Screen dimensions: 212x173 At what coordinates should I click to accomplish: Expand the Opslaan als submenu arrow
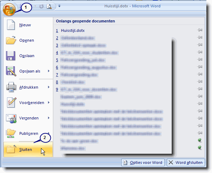click(x=49, y=71)
